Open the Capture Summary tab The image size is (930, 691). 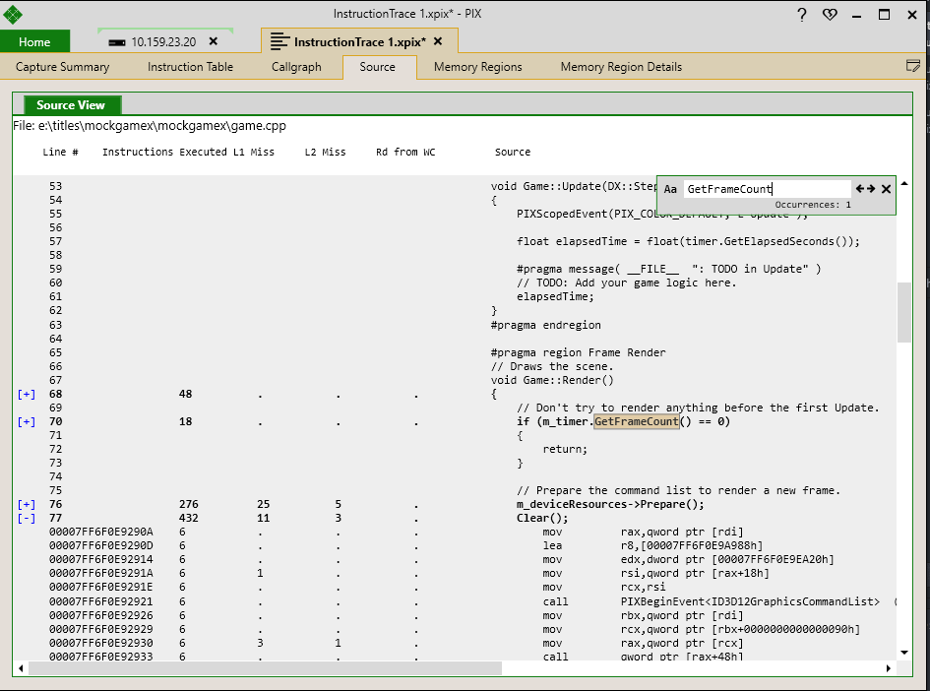coord(62,67)
